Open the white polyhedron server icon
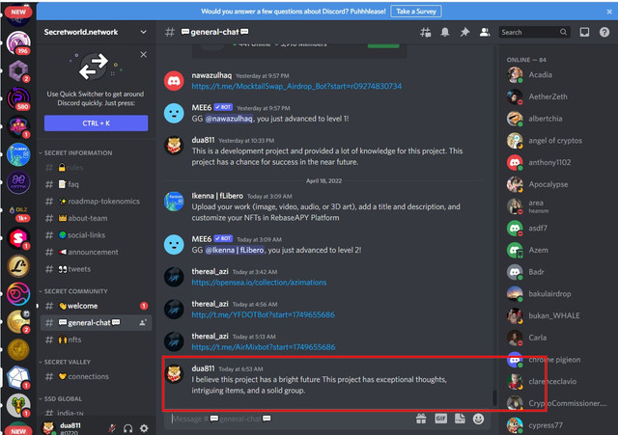This screenshot has height=435, width=618. [x=18, y=377]
